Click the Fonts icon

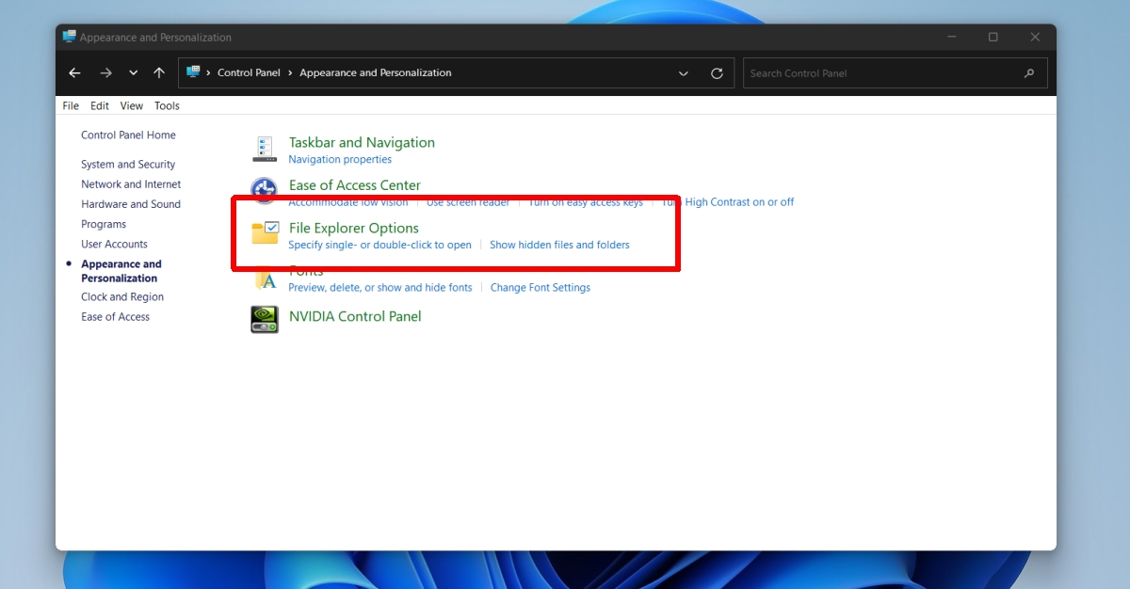pyautogui.click(x=266, y=279)
